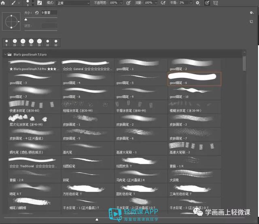Toggle pressure for size icon

click(207, 3)
